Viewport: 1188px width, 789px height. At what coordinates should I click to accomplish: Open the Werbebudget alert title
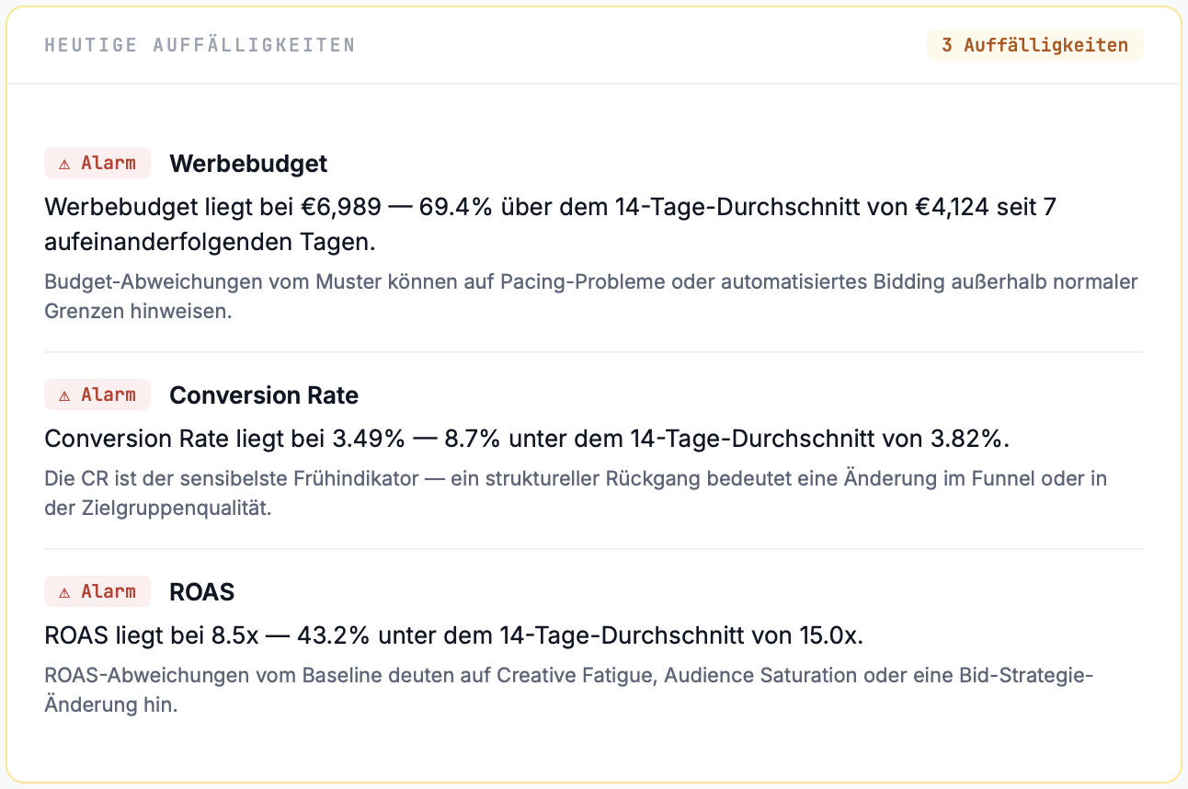click(x=248, y=164)
